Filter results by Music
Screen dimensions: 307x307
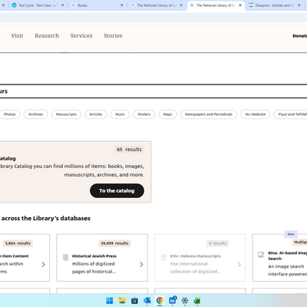click(120, 114)
